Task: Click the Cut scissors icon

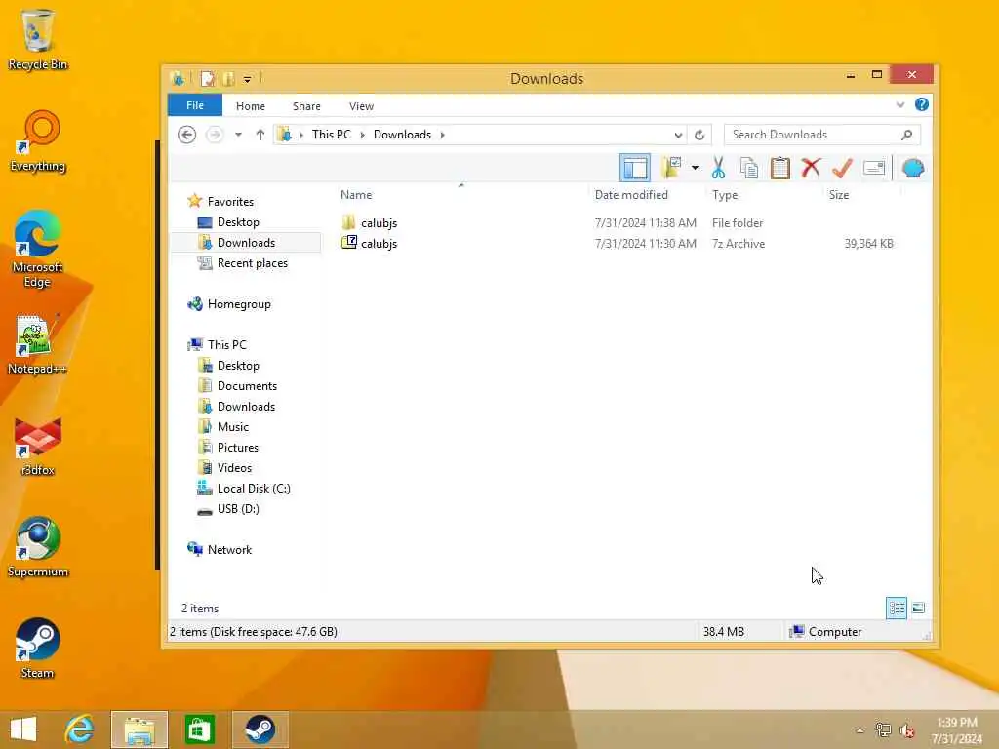Action: [718, 168]
